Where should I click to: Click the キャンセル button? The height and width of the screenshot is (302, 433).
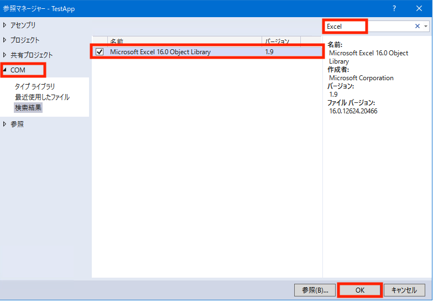pos(404,290)
